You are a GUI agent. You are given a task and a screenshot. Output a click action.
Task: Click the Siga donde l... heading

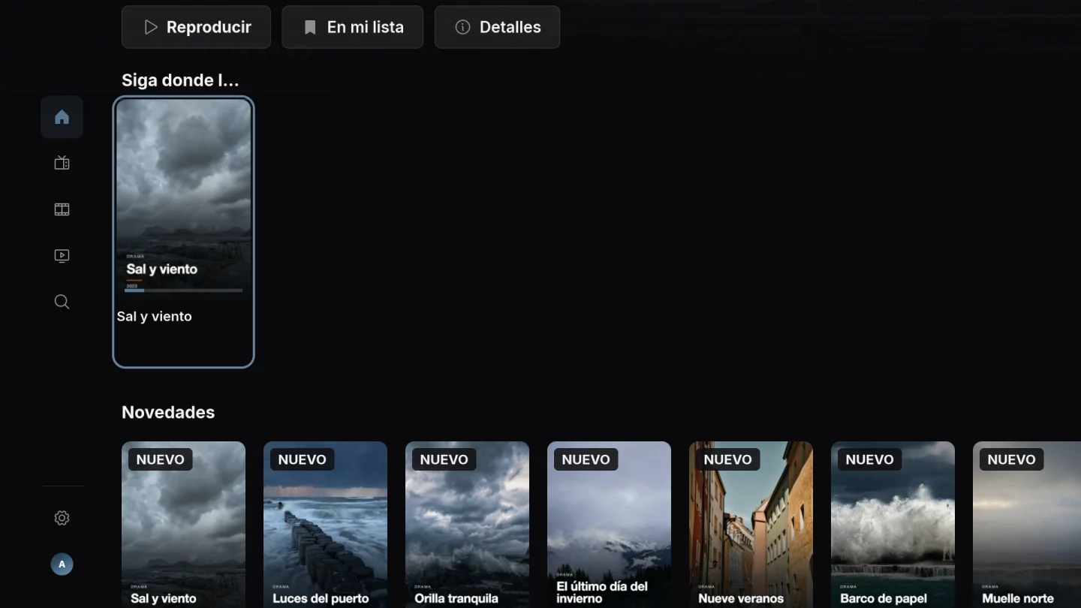[x=180, y=80]
